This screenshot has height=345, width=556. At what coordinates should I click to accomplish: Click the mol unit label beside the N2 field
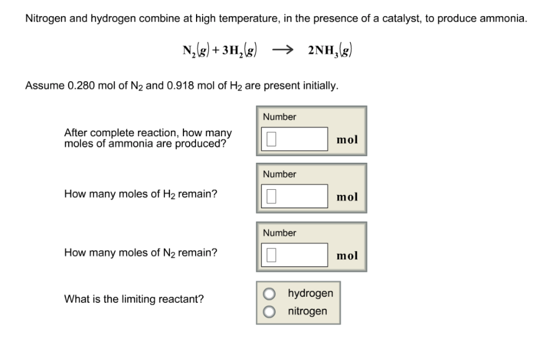click(347, 255)
